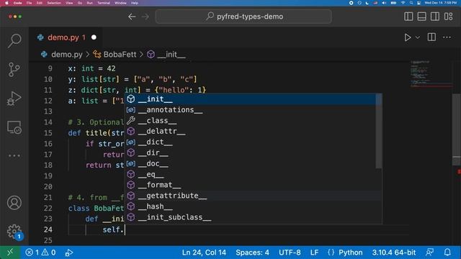Open the Source Control view

tap(14, 70)
